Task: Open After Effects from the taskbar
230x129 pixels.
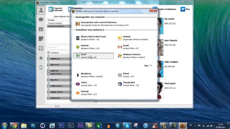Action: point(80,125)
